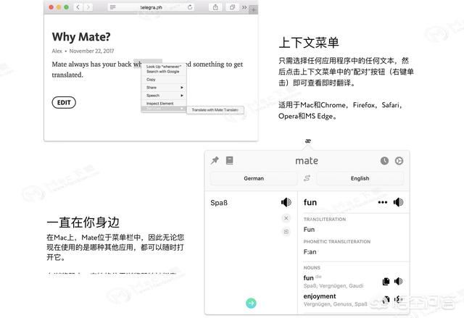Click the phonetic transliteration F:an
The width and height of the screenshot is (464, 318).
click(310, 252)
